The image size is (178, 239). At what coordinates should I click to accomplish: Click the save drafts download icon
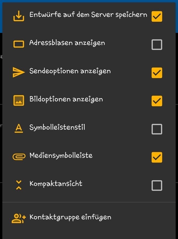point(19,16)
